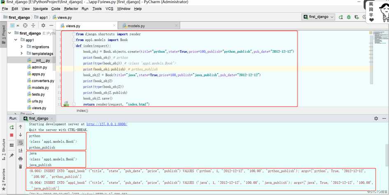Screen dimensions: 389x195
Task: Click the down arrow in Run console
Action: [21, 135]
